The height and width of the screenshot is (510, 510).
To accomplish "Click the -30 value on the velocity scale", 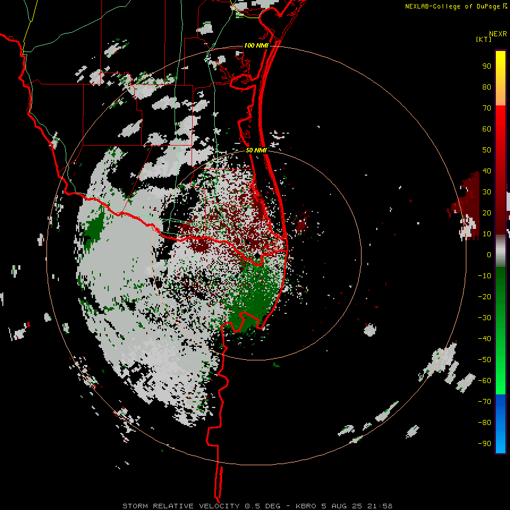I will (x=484, y=318).
